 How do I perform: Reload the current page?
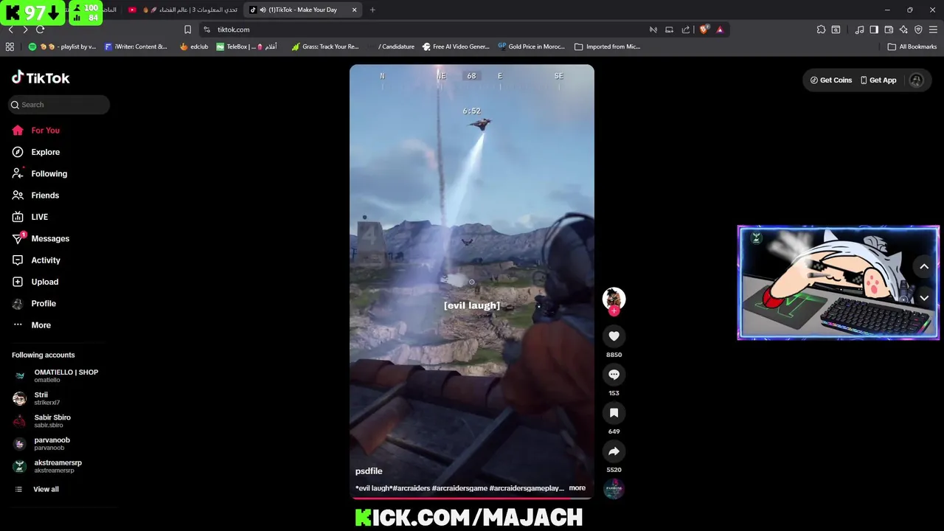(40, 29)
